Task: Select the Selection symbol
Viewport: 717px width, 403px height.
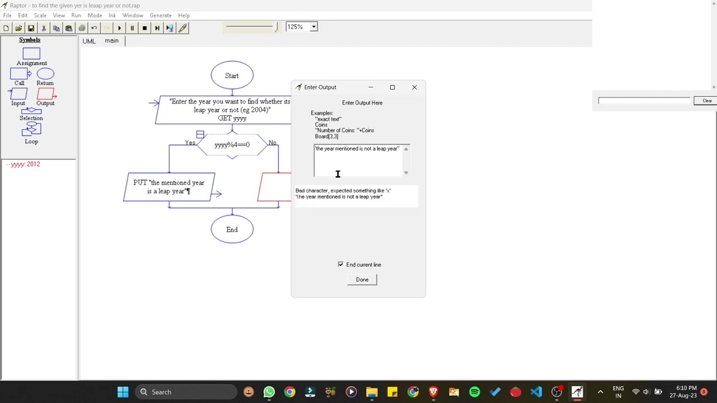Action: [31, 111]
